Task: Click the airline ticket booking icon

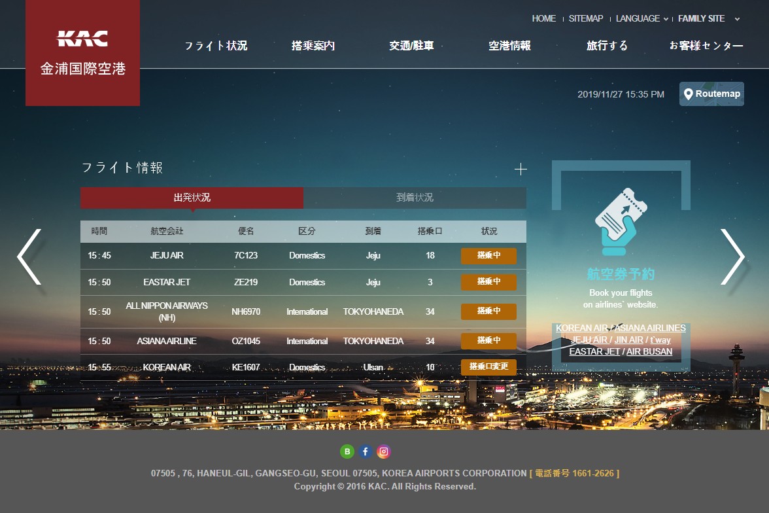Action: pos(621,222)
